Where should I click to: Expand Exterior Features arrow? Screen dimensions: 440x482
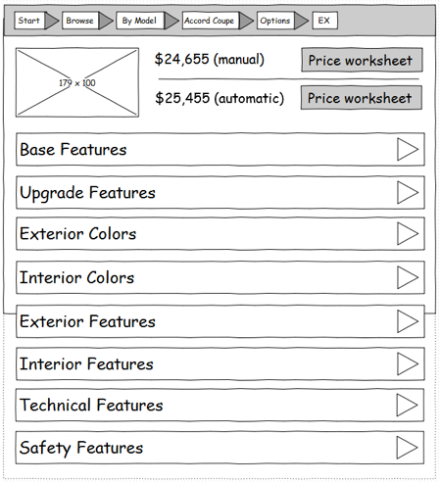408,321
